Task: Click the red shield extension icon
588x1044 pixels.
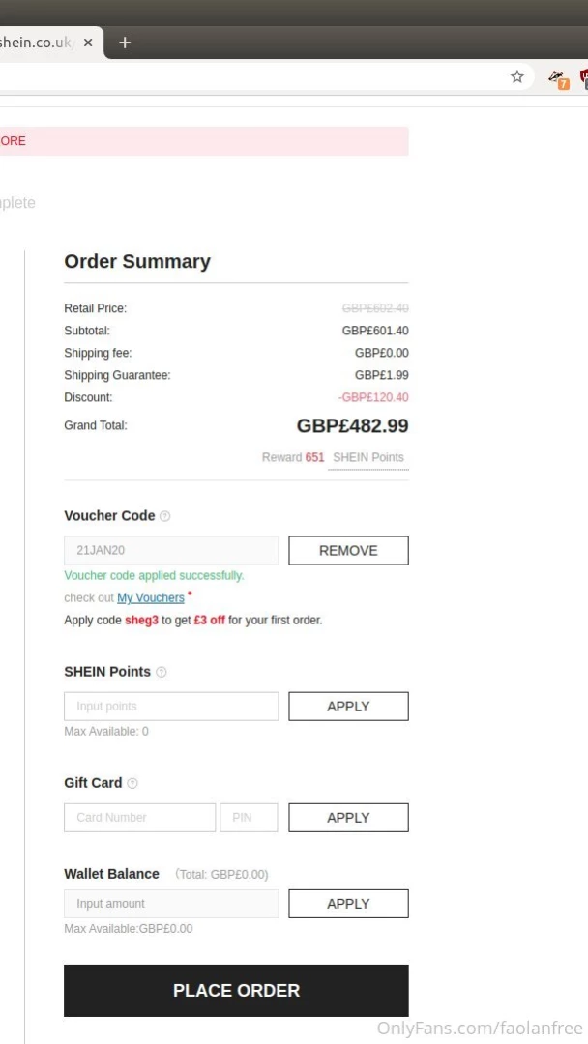Action: coord(583,77)
